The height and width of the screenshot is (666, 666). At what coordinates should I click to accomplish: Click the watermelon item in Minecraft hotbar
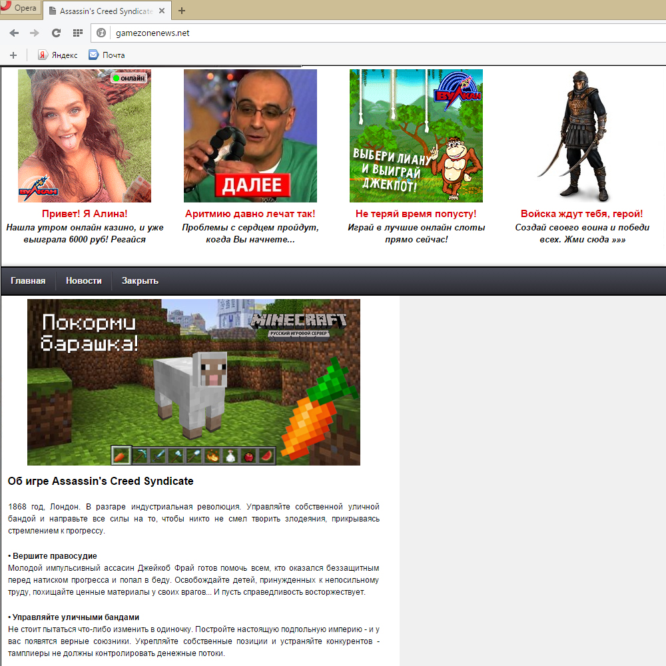click(267, 456)
